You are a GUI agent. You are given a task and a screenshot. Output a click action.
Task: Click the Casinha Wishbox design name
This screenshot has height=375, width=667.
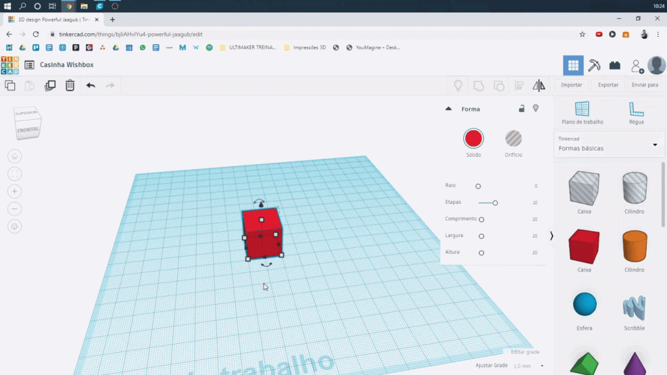pos(67,64)
